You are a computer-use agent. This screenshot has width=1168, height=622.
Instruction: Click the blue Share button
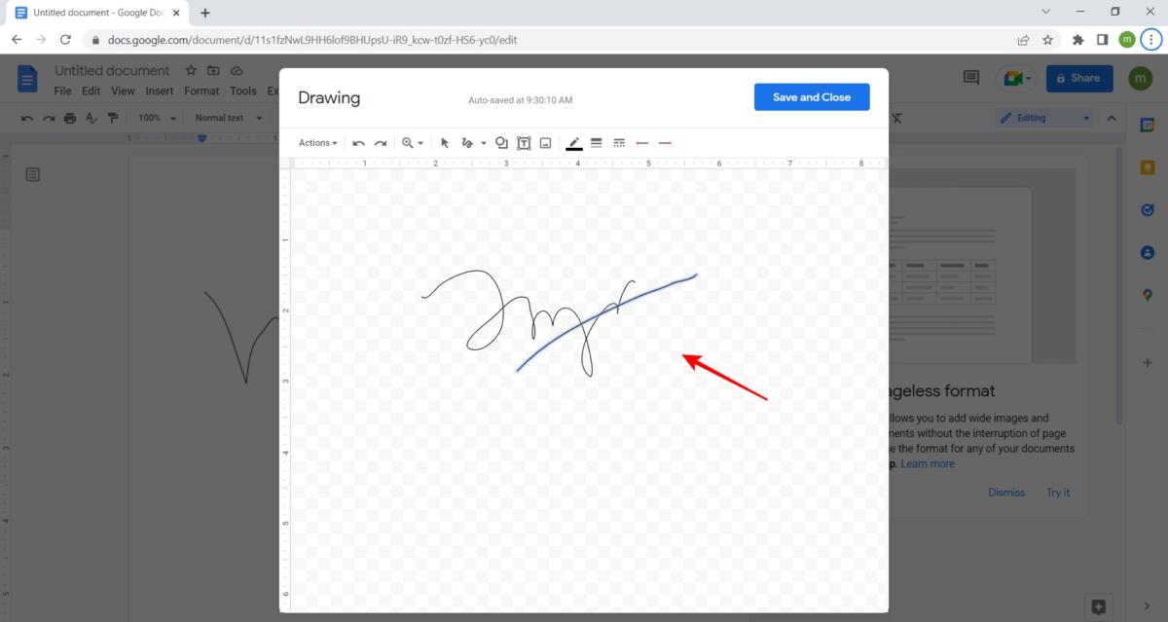click(1081, 78)
